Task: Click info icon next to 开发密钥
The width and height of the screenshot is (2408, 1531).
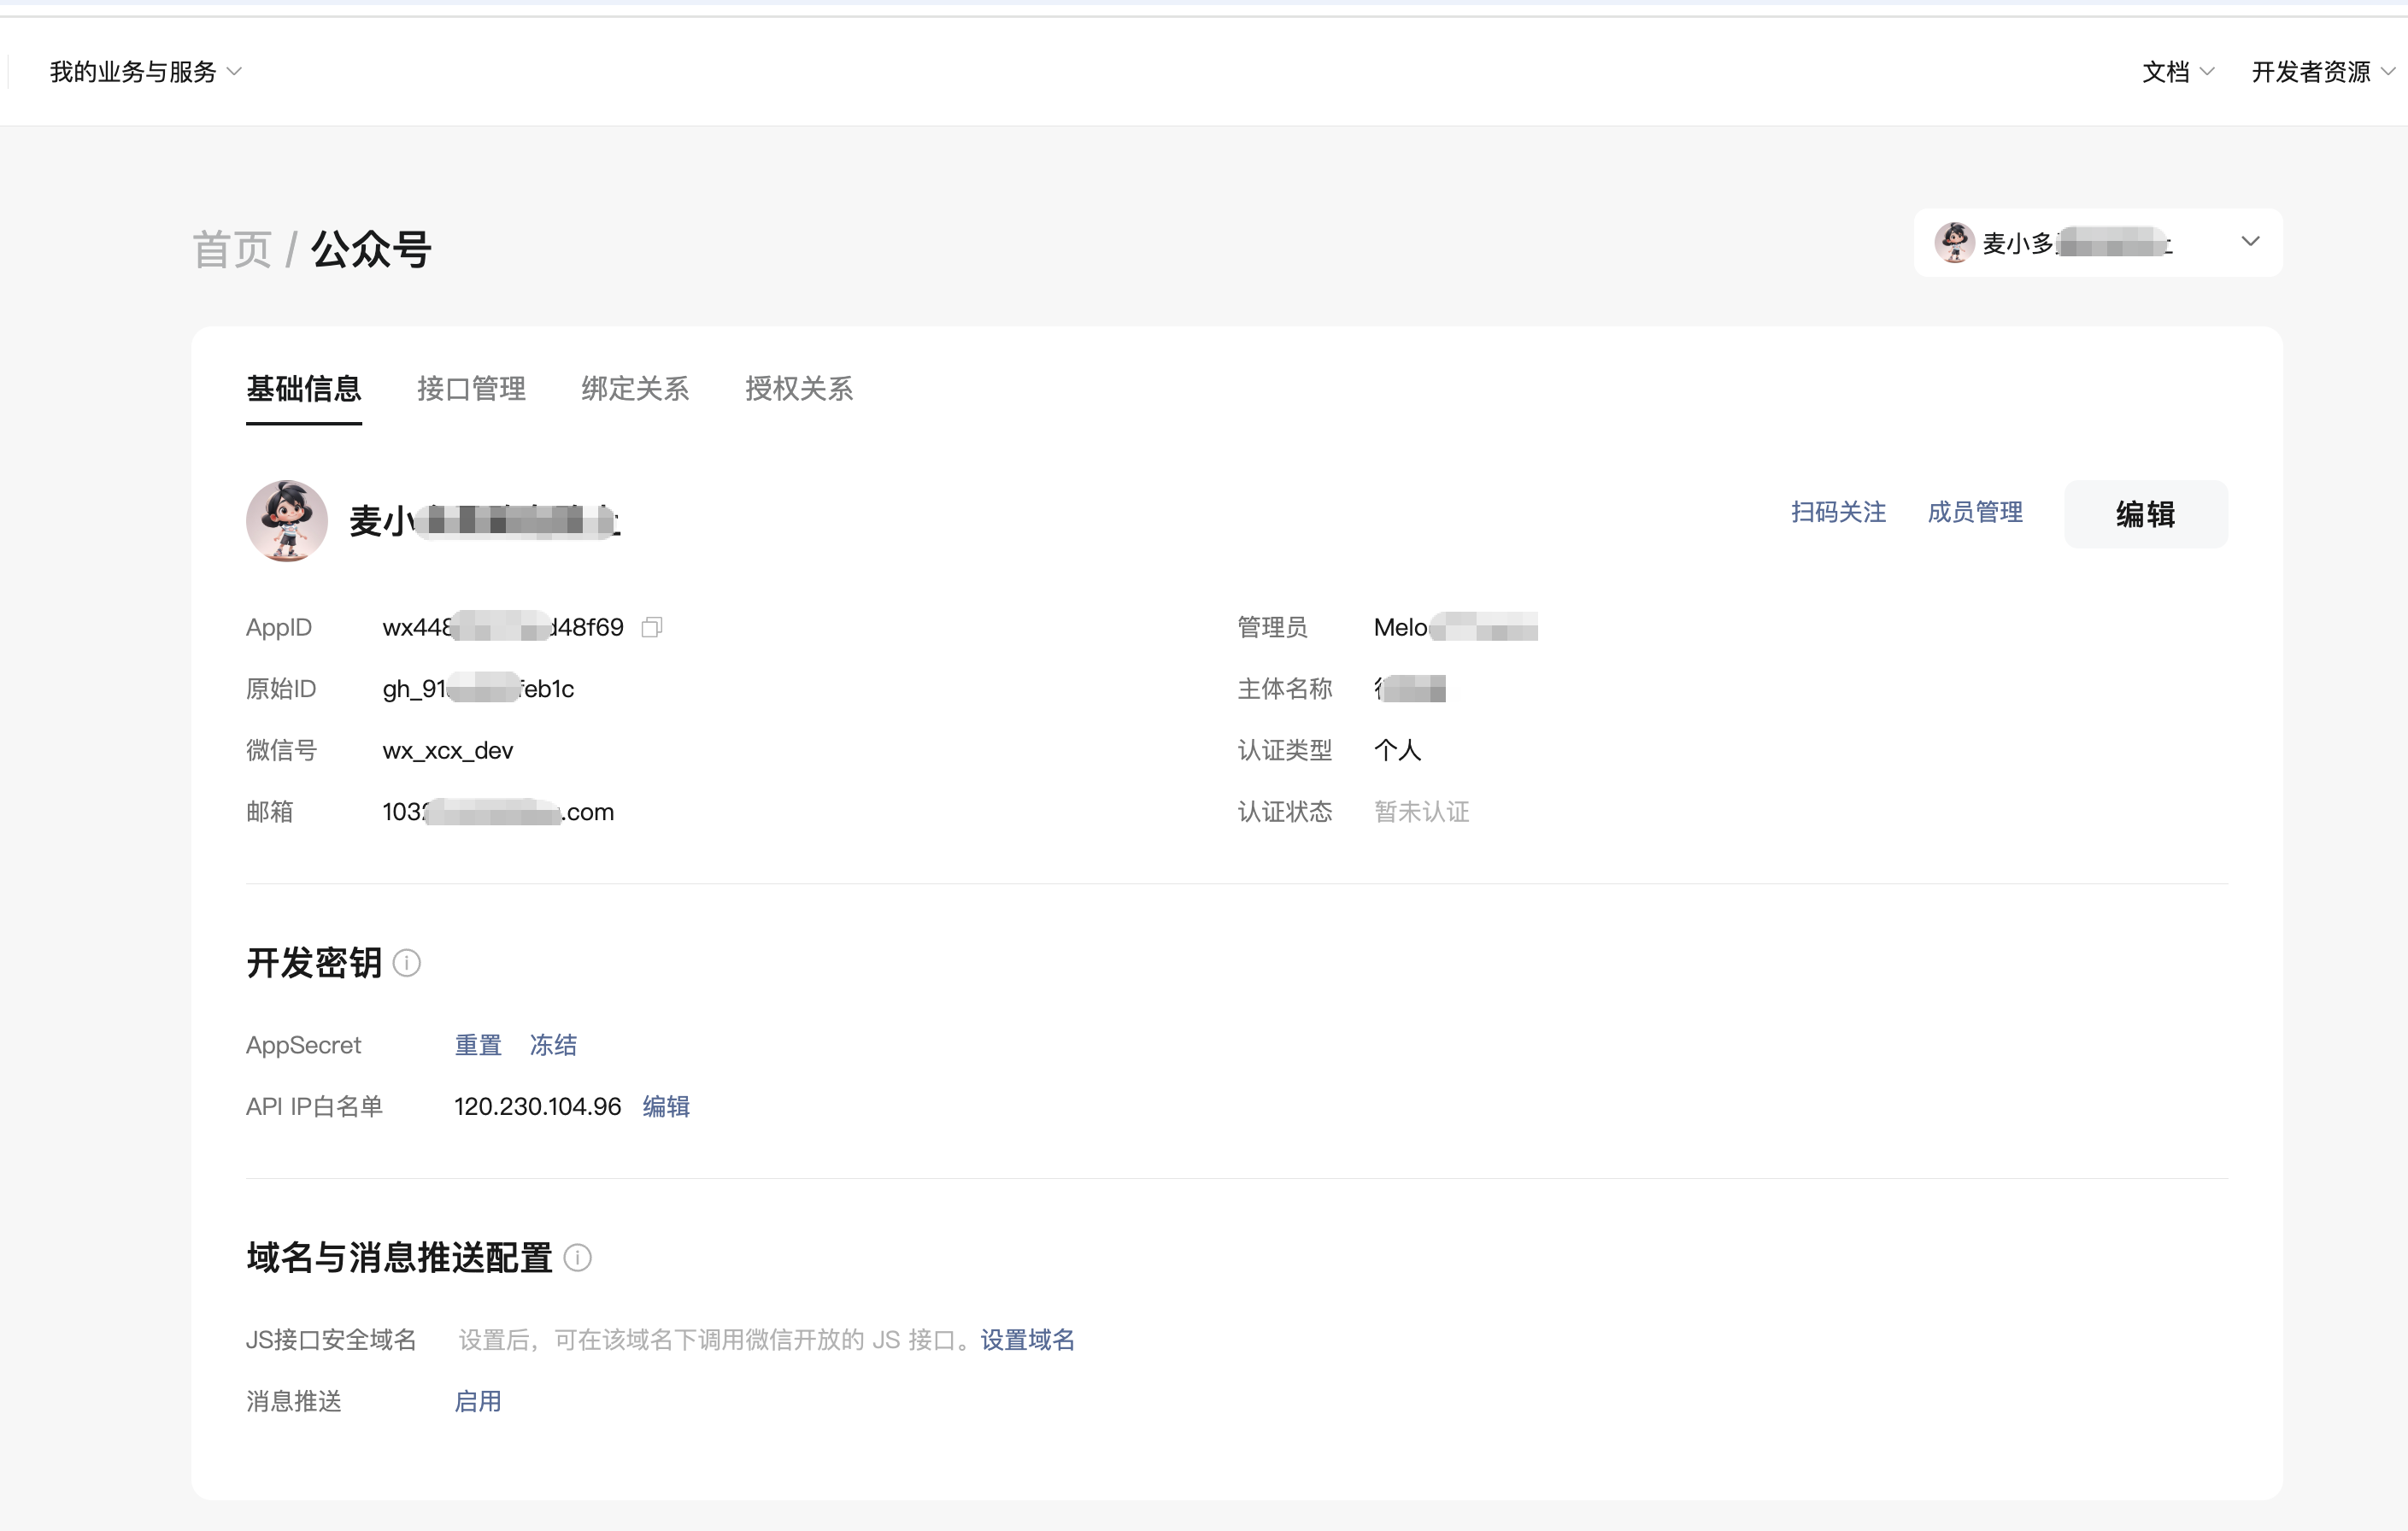Action: 407,963
